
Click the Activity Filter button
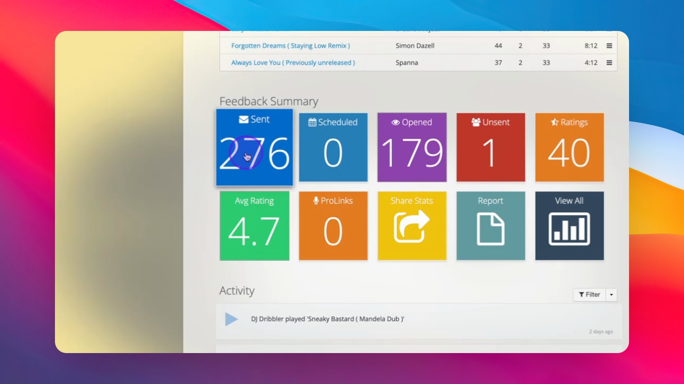click(x=590, y=294)
